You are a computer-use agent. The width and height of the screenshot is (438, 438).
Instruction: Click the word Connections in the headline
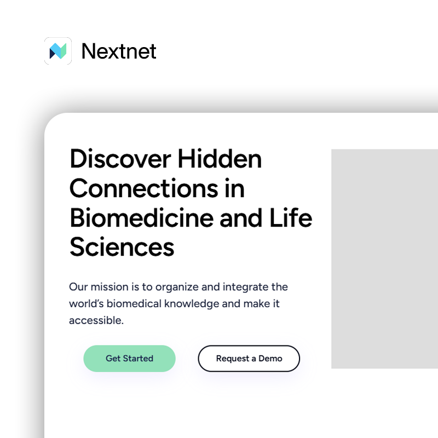[x=144, y=188]
